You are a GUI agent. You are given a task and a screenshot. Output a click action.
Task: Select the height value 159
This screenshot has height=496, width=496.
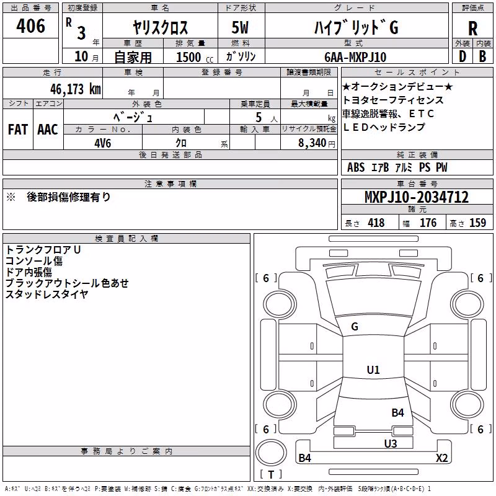tap(477, 223)
